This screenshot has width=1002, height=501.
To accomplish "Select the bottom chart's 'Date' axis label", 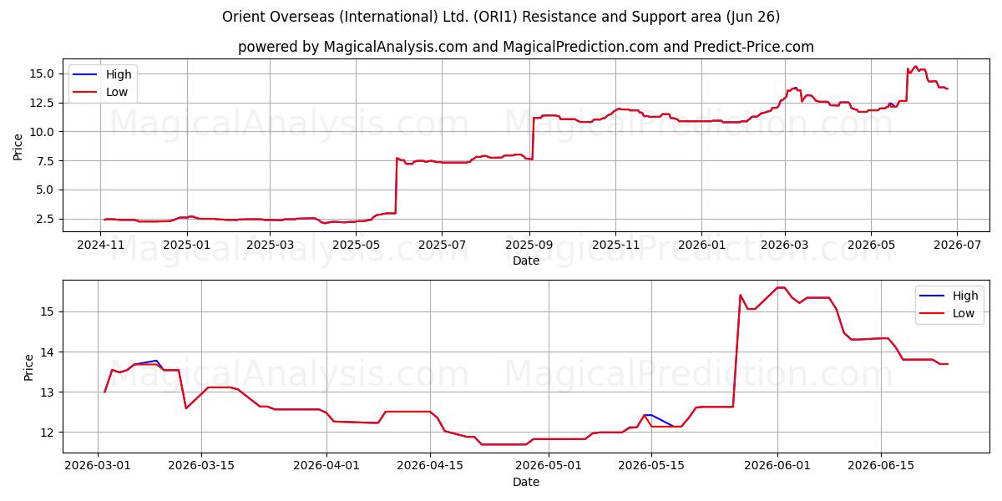I will 526,482.
